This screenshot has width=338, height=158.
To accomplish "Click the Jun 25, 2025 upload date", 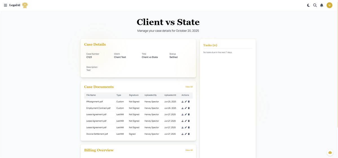I will pos(170,102).
